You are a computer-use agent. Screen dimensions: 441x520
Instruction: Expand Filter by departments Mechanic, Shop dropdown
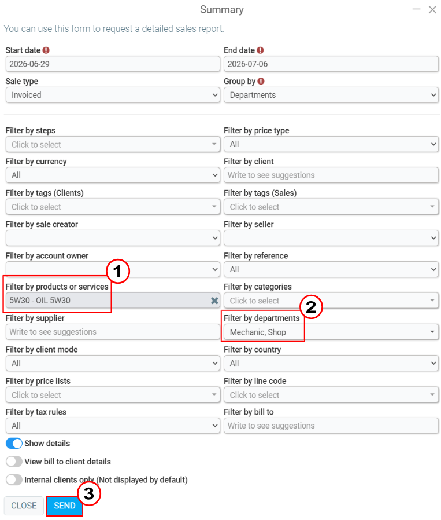(331, 332)
